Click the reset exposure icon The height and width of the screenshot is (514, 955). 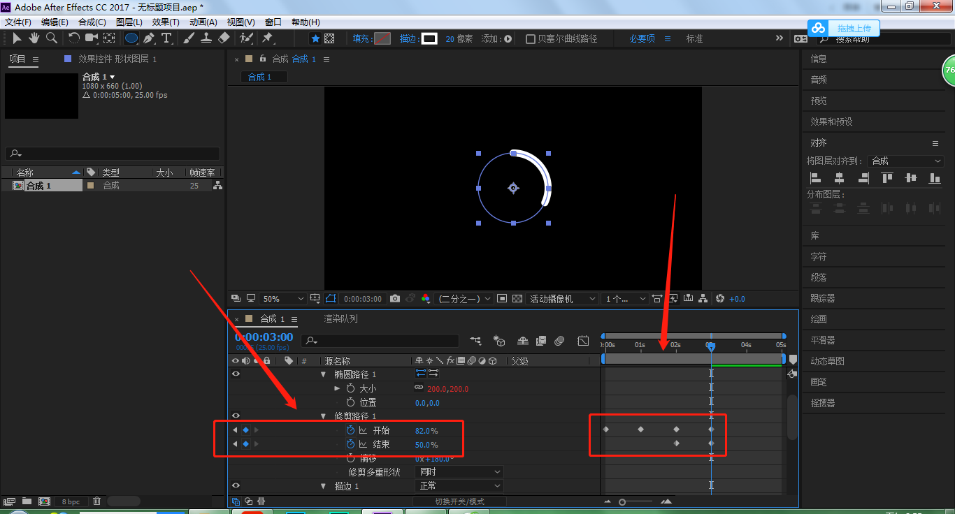pos(721,299)
